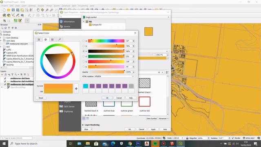Toggle visibility of melbourne cbd multilinestrings layer

click(5, 81)
